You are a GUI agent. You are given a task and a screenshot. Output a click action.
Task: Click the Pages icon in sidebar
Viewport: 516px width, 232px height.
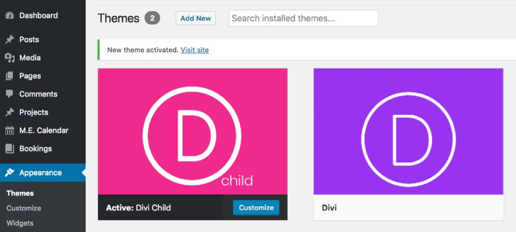[10, 76]
